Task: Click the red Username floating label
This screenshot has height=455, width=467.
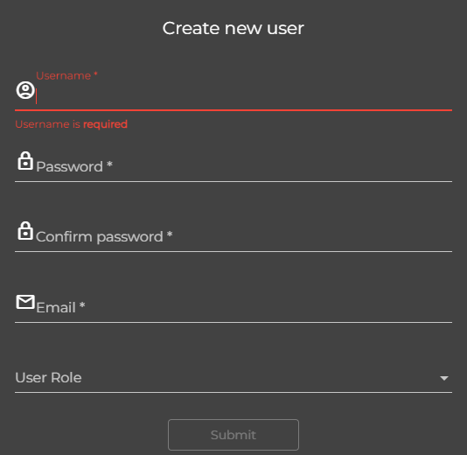Action: click(66, 75)
